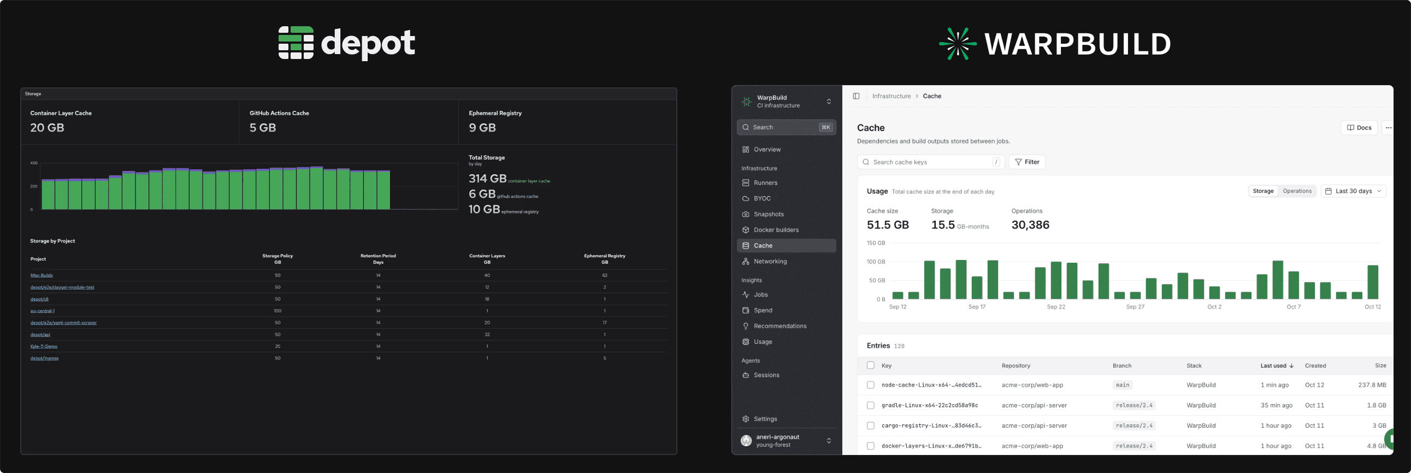The height and width of the screenshot is (473, 1411).
Task: Open Runners via its server icon
Action: (x=746, y=183)
